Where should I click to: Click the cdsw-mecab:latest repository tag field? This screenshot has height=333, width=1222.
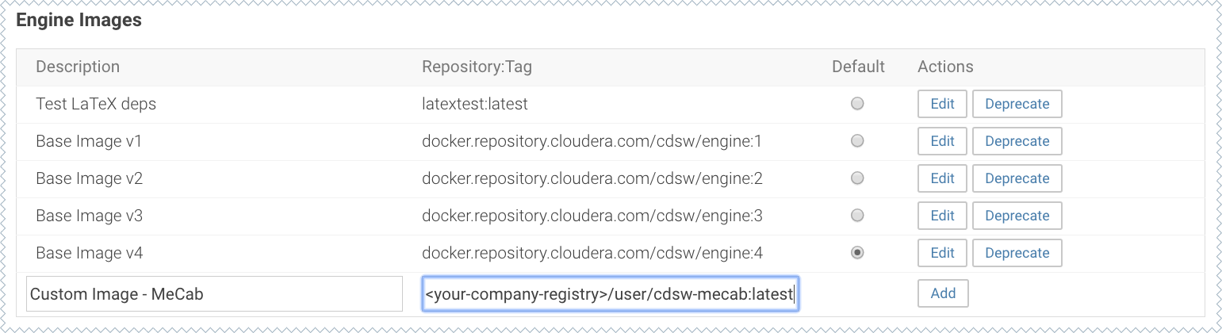pyautogui.click(x=609, y=294)
